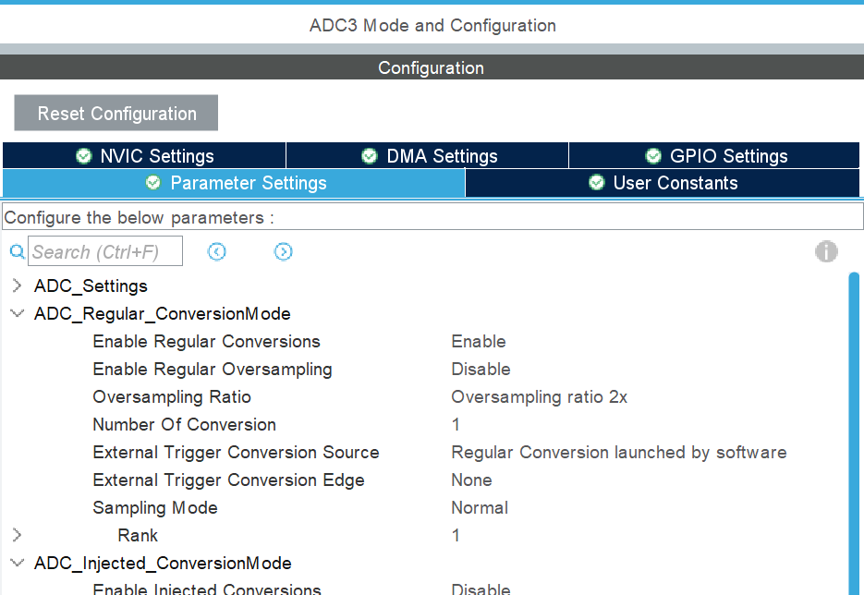The width and height of the screenshot is (864, 595).
Task: Go to next search result arrow
Action: [284, 251]
